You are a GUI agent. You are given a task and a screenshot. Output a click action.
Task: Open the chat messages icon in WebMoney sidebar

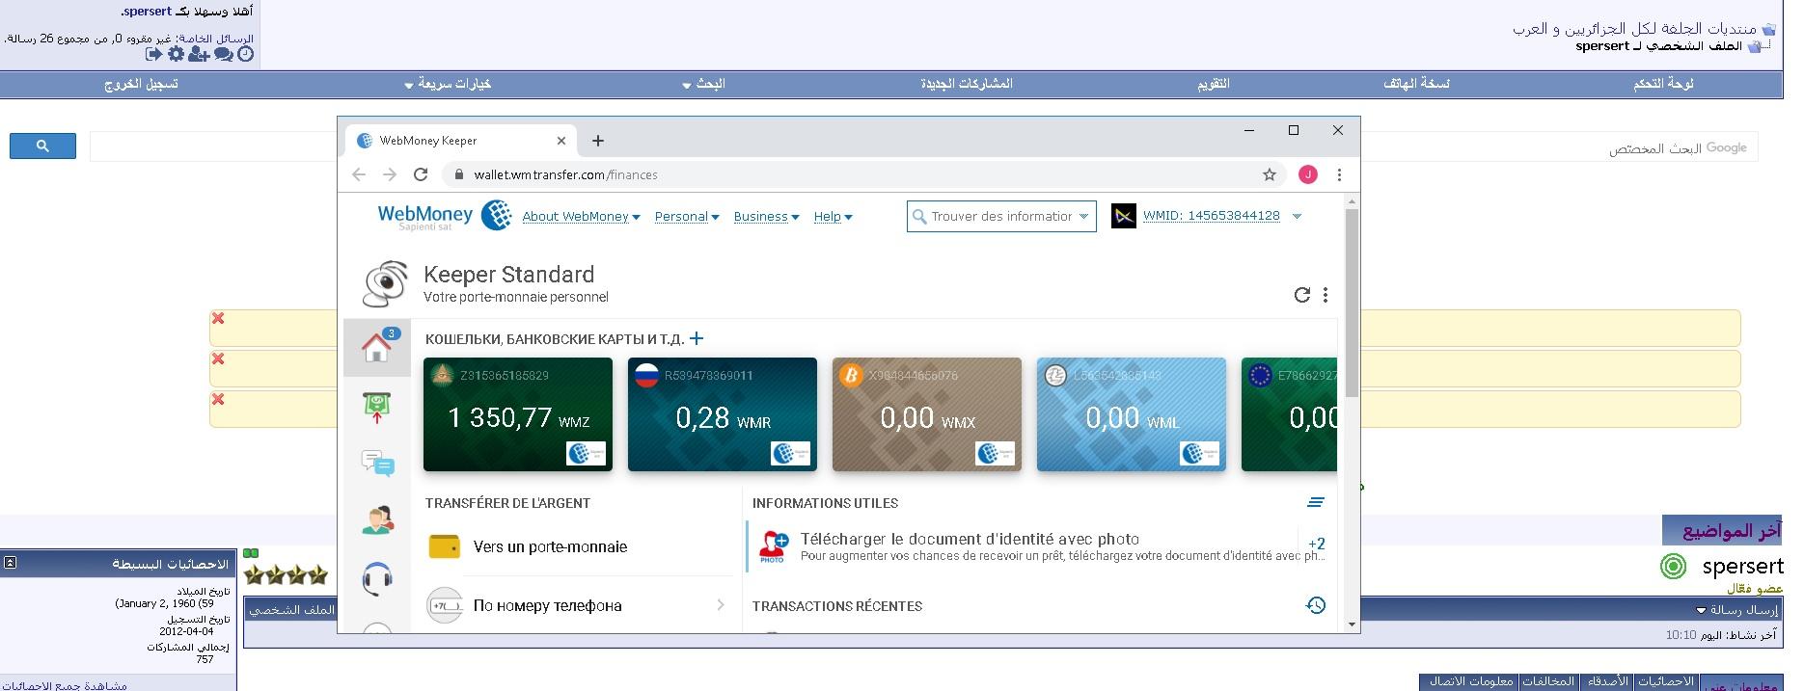[377, 464]
